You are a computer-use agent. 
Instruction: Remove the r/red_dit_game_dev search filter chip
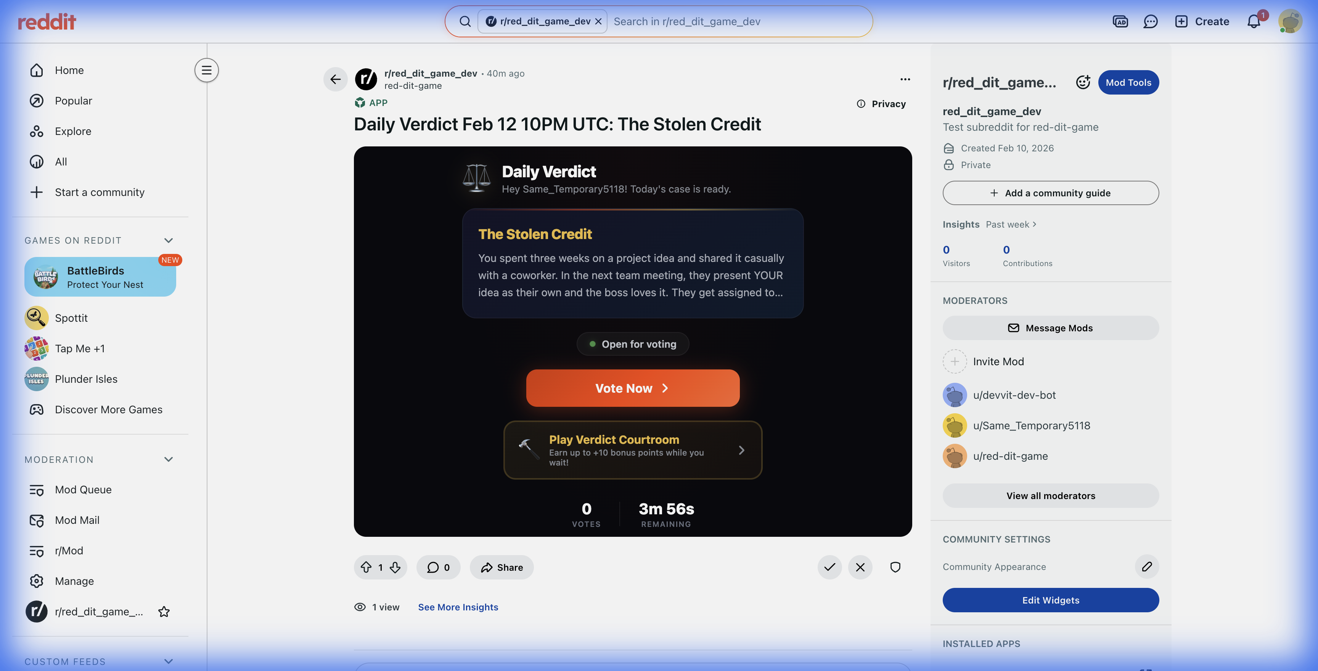pyautogui.click(x=598, y=21)
